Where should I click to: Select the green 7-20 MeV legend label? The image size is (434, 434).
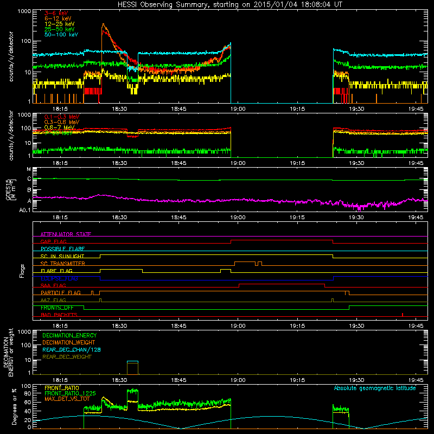click(58, 133)
